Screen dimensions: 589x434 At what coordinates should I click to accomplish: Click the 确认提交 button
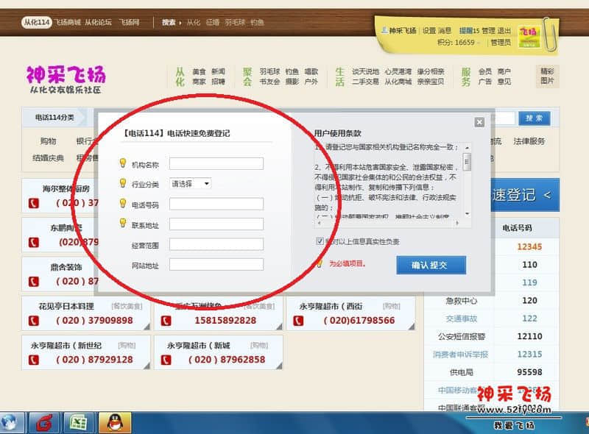(x=431, y=265)
